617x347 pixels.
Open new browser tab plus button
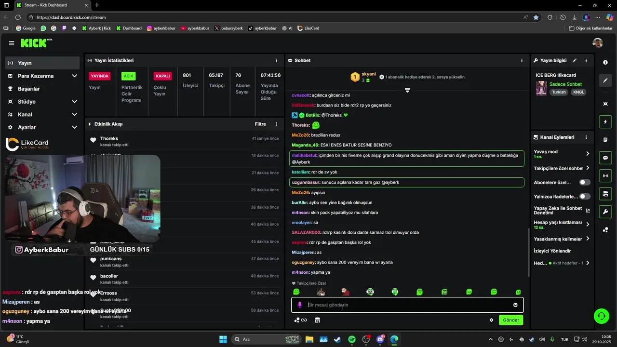tap(97, 5)
